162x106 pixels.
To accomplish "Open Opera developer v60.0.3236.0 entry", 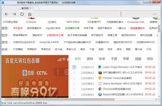I will 122,83.
